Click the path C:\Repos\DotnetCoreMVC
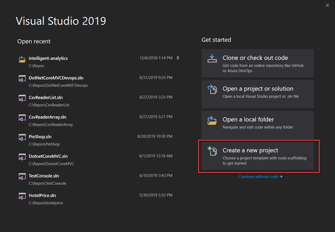 [51, 164]
